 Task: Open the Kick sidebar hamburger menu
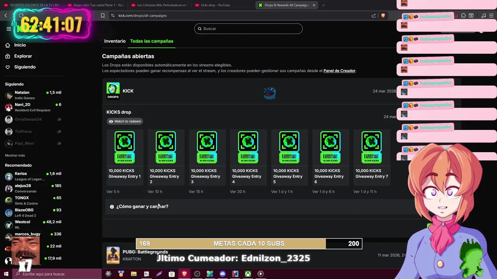coord(9,29)
